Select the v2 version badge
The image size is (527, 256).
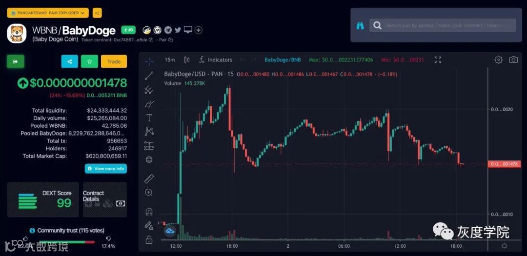(97, 13)
